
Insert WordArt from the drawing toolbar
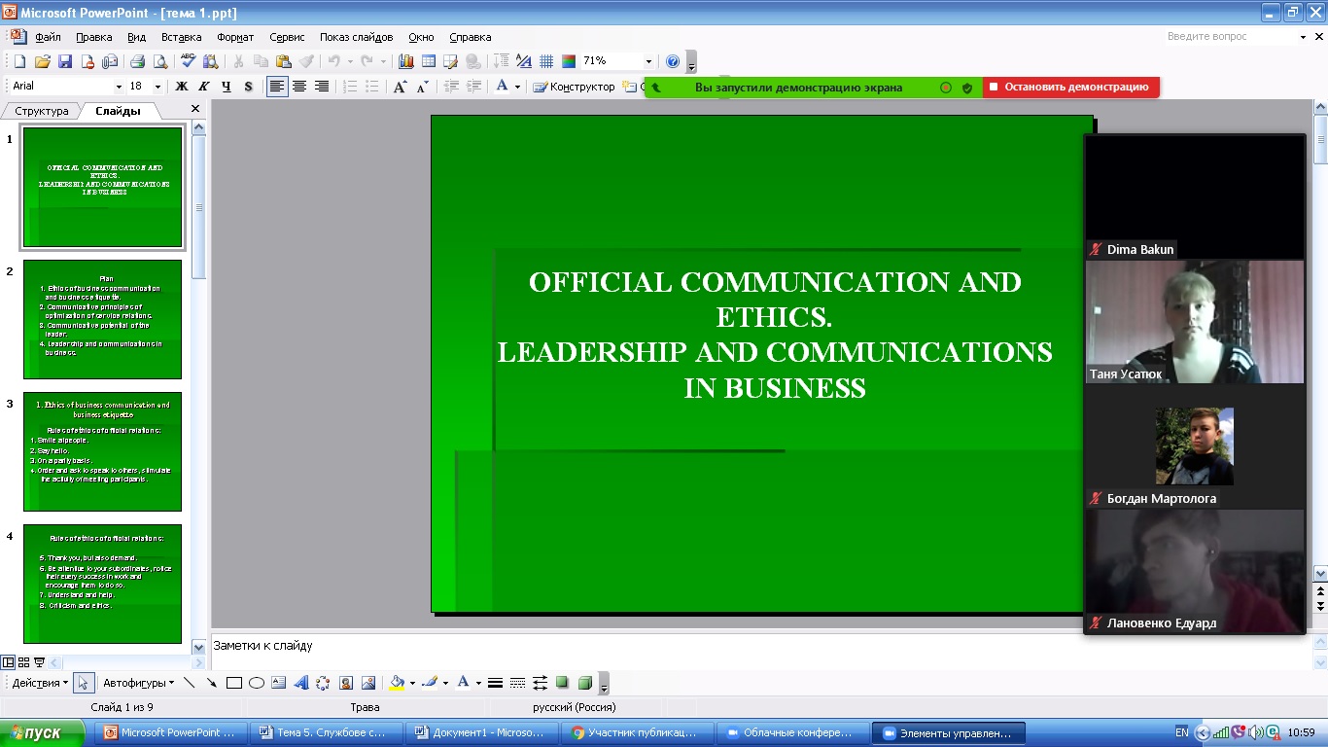301,683
